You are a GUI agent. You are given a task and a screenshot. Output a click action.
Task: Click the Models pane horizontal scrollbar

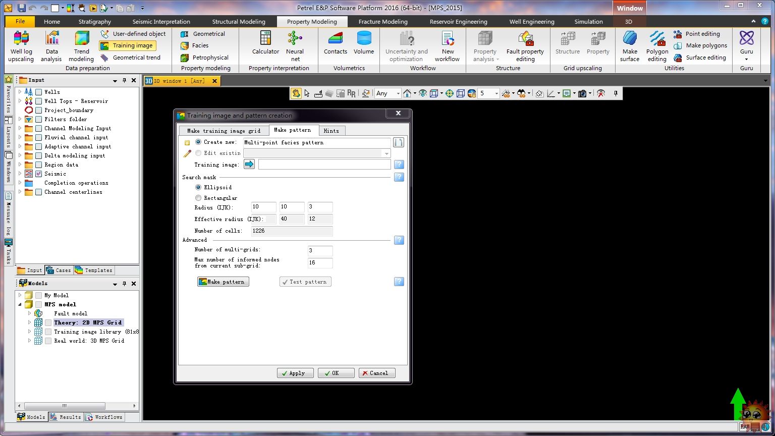65,406
